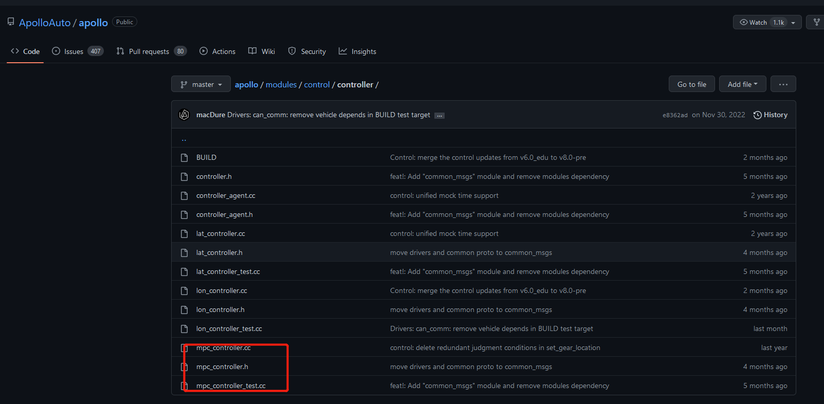Click the Issues count badge 407
Image resolution: width=824 pixels, height=404 pixels.
(96, 51)
